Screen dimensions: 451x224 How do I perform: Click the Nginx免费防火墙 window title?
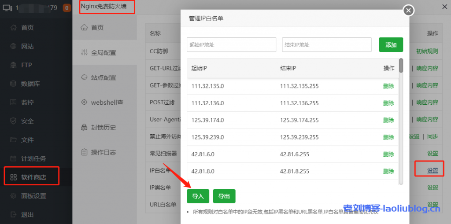pyautogui.click(x=104, y=6)
